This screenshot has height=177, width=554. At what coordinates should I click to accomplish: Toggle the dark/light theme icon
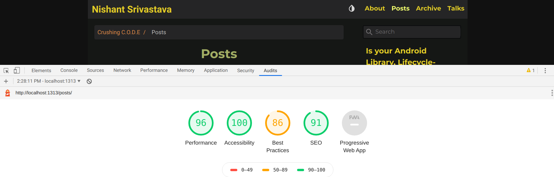[x=352, y=8]
